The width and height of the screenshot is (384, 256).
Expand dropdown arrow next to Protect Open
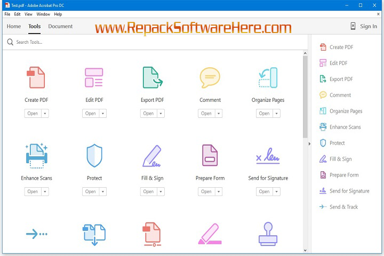(x=103, y=191)
